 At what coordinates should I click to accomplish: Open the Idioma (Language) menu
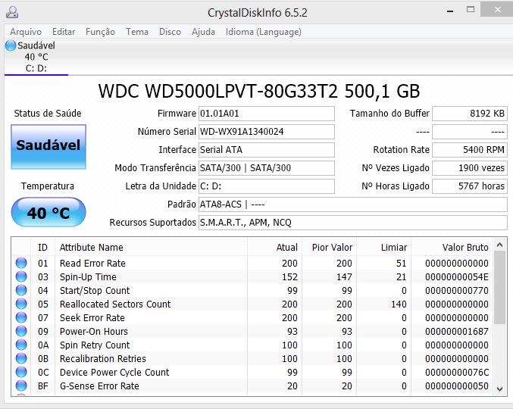pos(264,32)
